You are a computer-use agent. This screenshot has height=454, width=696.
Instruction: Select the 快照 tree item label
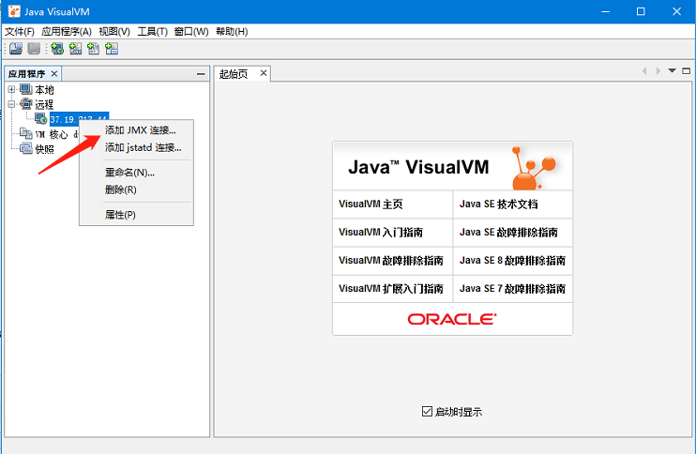[x=44, y=149]
